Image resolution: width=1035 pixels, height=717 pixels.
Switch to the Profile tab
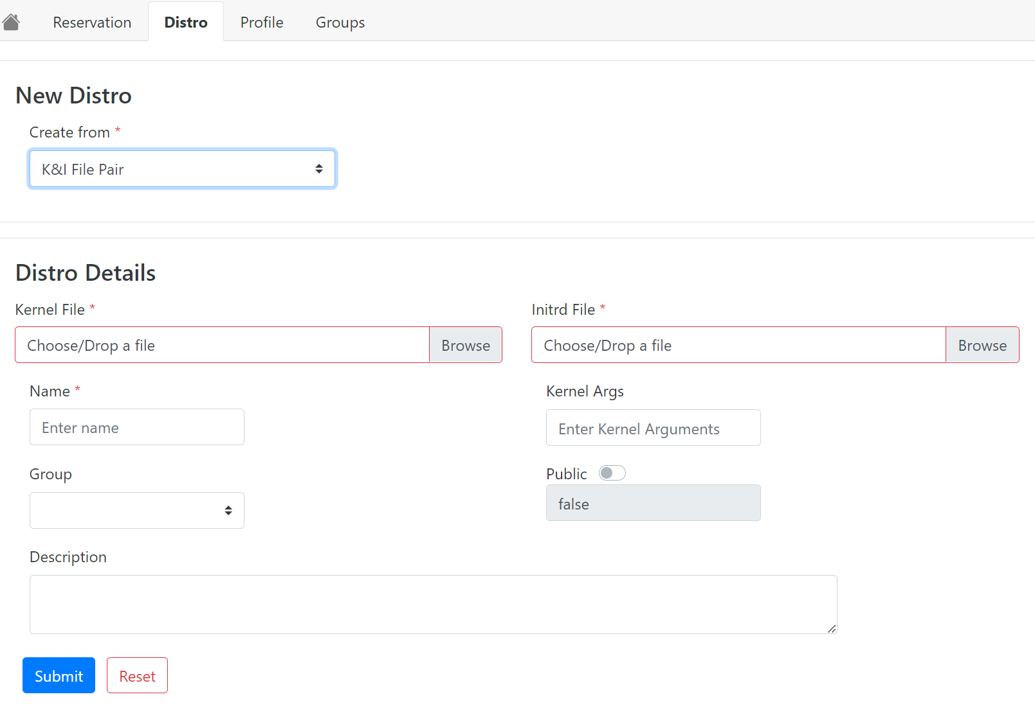[x=262, y=22]
